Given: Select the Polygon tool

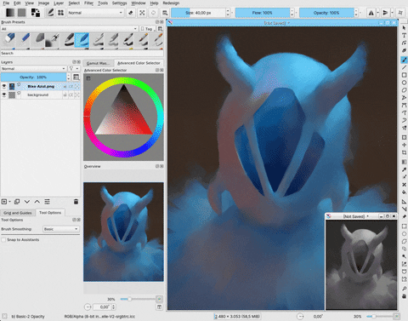Looking at the screenshot, I should point(404,90).
